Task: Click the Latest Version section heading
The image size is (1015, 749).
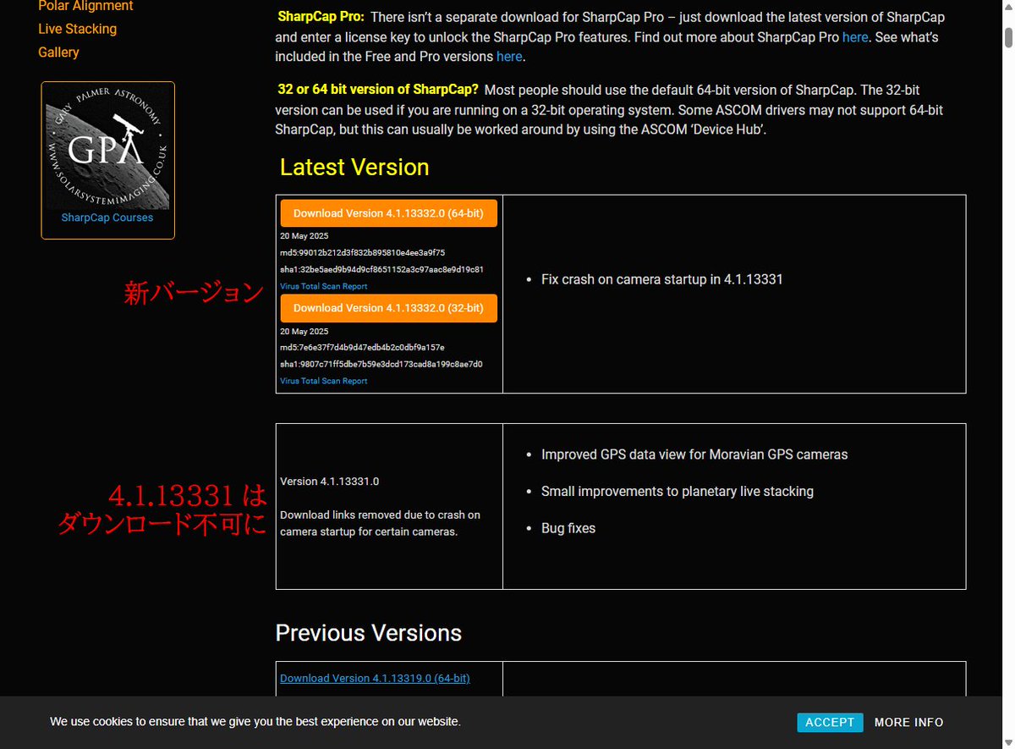Action: [x=354, y=167]
